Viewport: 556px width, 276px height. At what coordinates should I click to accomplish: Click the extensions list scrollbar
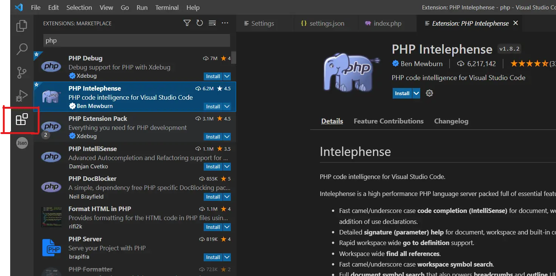[233, 58]
